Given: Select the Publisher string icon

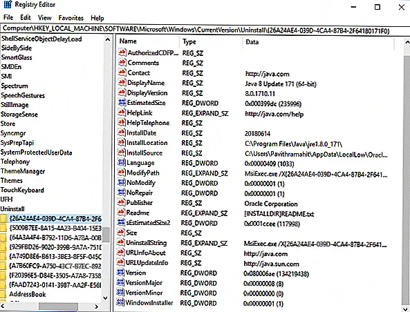Looking at the screenshot, I should pyautogui.click(x=121, y=203).
